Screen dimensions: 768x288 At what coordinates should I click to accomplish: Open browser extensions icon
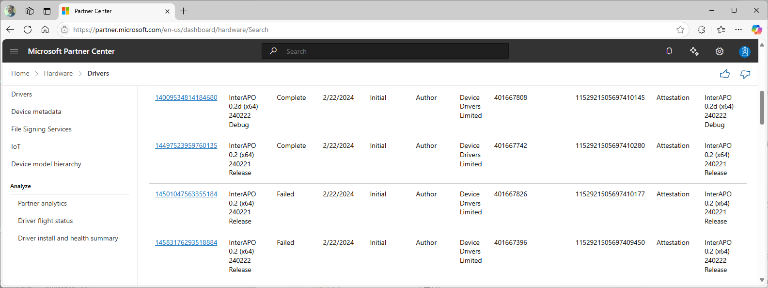[x=701, y=30]
